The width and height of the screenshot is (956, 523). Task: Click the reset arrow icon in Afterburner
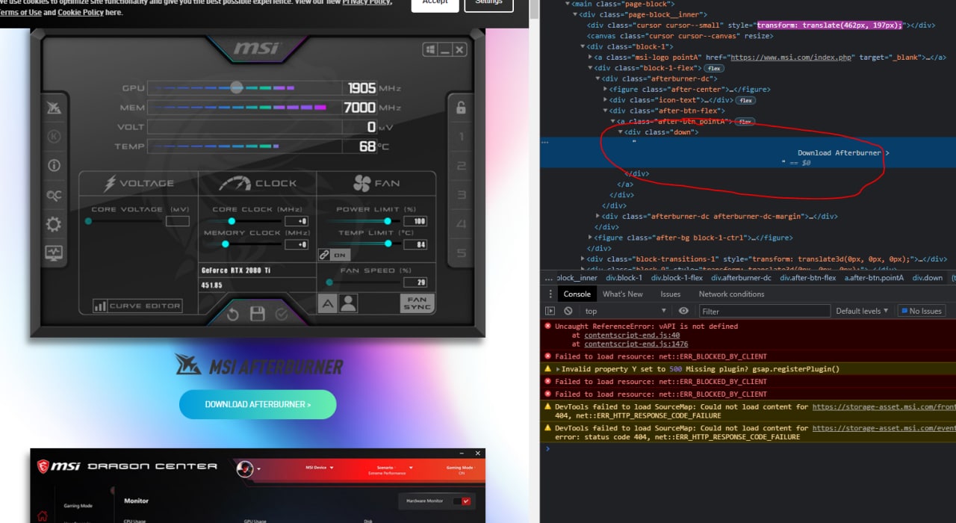pos(233,315)
